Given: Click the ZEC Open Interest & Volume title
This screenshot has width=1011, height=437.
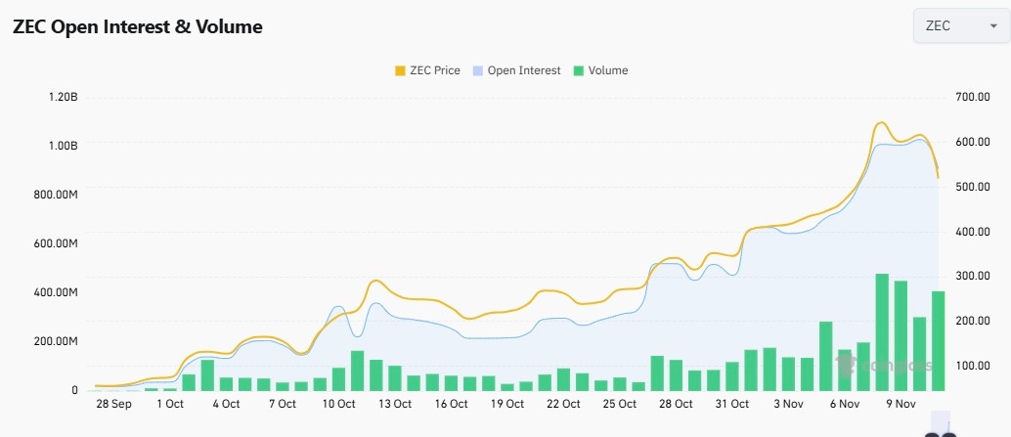Looking at the screenshot, I should point(137,27).
